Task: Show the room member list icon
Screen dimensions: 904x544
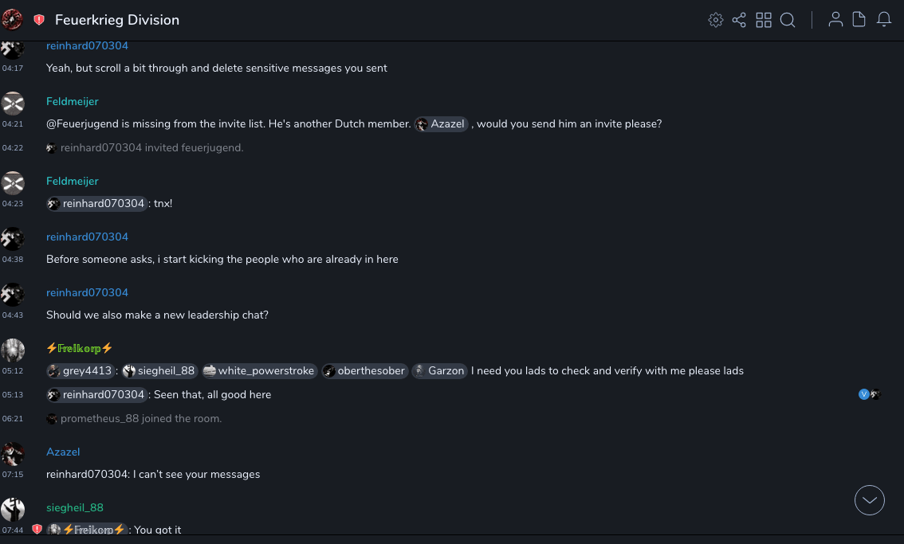Action: click(x=835, y=20)
